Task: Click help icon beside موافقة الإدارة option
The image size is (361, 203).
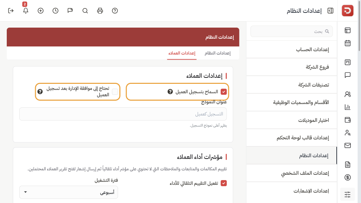Action: [x=40, y=92]
